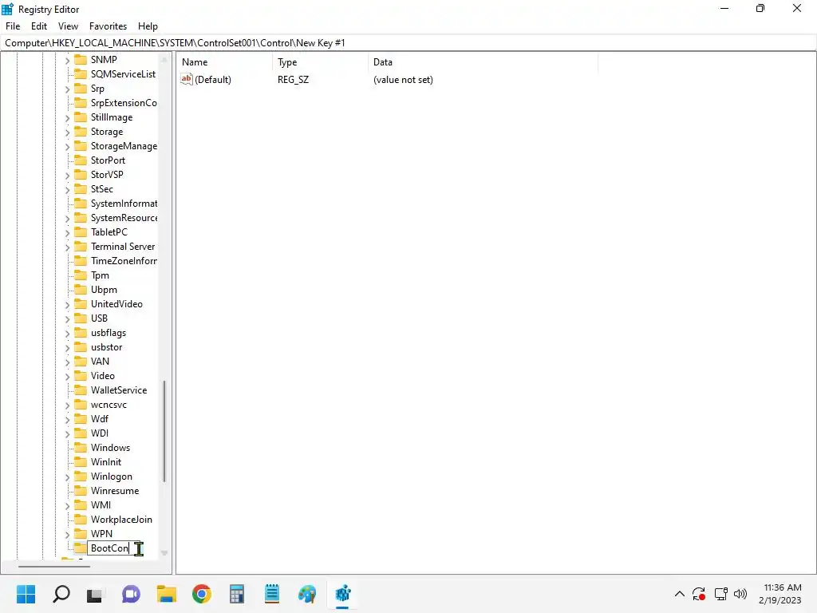Open the File menu
Viewport: 817px width, 613px height.
pyautogui.click(x=13, y=26)
